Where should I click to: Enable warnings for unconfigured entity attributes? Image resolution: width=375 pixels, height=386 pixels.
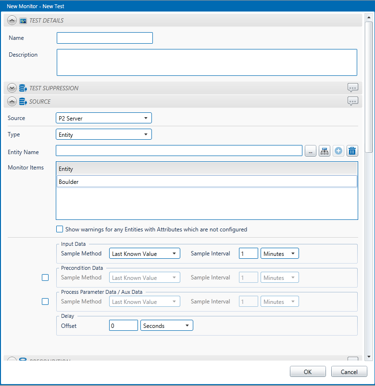point(60,229)
